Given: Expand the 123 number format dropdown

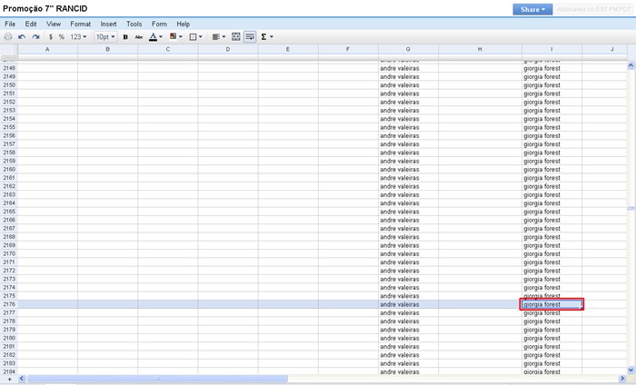Looking at the screenshot, I should [x=80, y=37].
